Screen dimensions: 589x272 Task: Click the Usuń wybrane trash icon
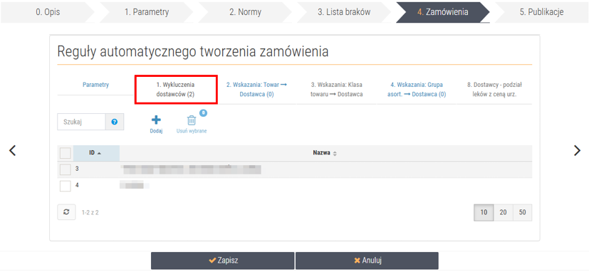192,120
